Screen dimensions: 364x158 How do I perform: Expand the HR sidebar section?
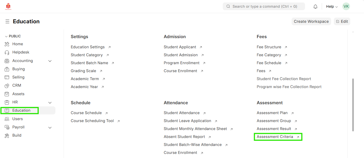(x=50, y=102)
